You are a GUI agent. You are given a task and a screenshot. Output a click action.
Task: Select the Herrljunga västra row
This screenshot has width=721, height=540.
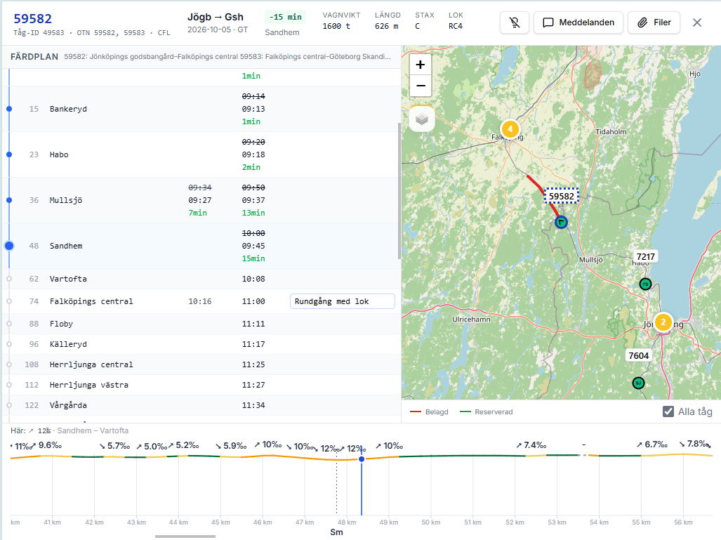pos(201,385)
